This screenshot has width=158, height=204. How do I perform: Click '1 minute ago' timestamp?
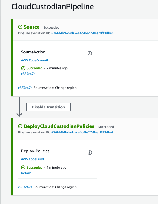tap(56, 167)
